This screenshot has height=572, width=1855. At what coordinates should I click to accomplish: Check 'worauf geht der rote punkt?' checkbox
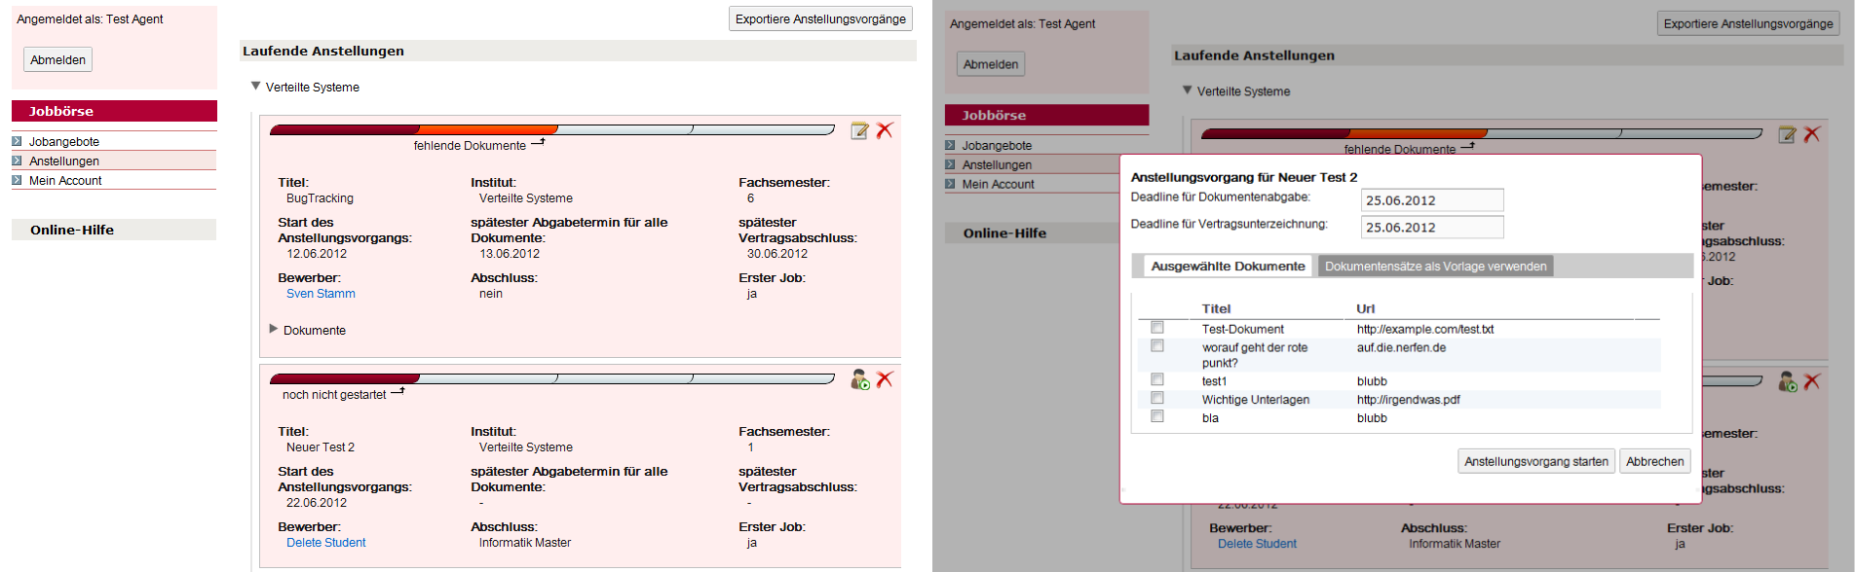click(x=1157, y=345)
